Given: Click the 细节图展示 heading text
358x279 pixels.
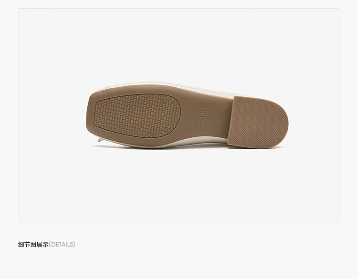Looking at the screenshot, I should coord(33,245).
